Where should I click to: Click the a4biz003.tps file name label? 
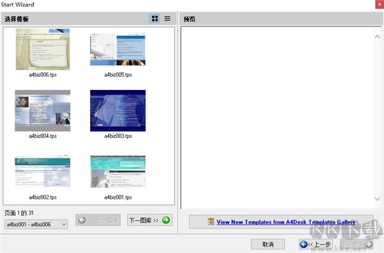coord(118,136)
